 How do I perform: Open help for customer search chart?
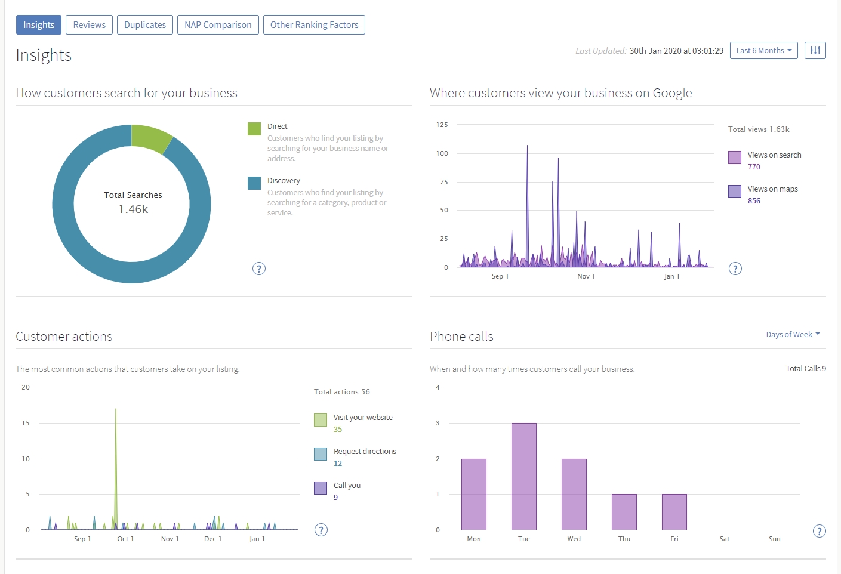coord(258,269)
